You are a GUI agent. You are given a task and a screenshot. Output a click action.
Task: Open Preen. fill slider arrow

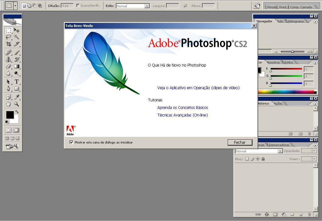(x=314, y=159)
